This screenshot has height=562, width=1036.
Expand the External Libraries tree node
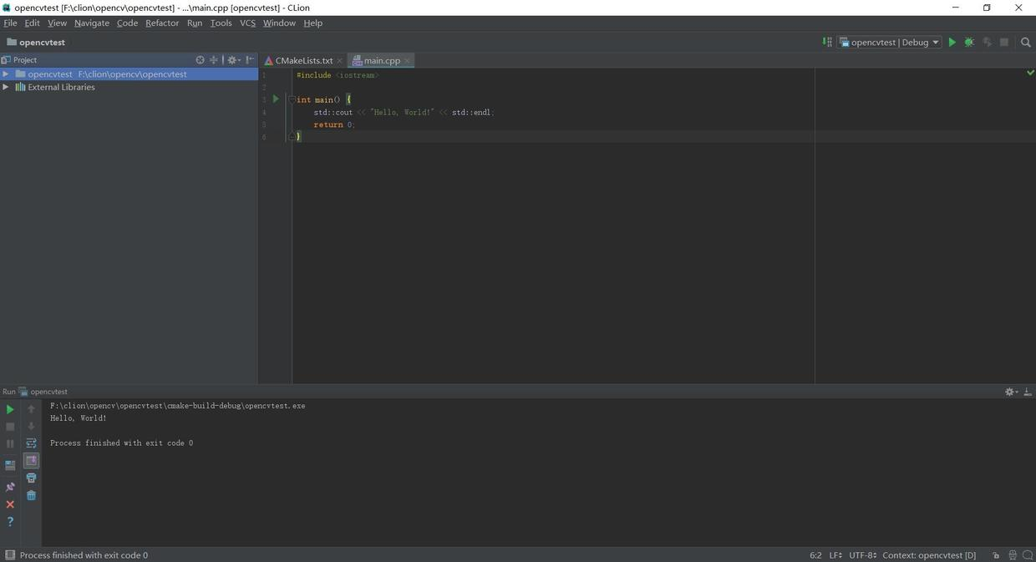(x=6, y=87)
